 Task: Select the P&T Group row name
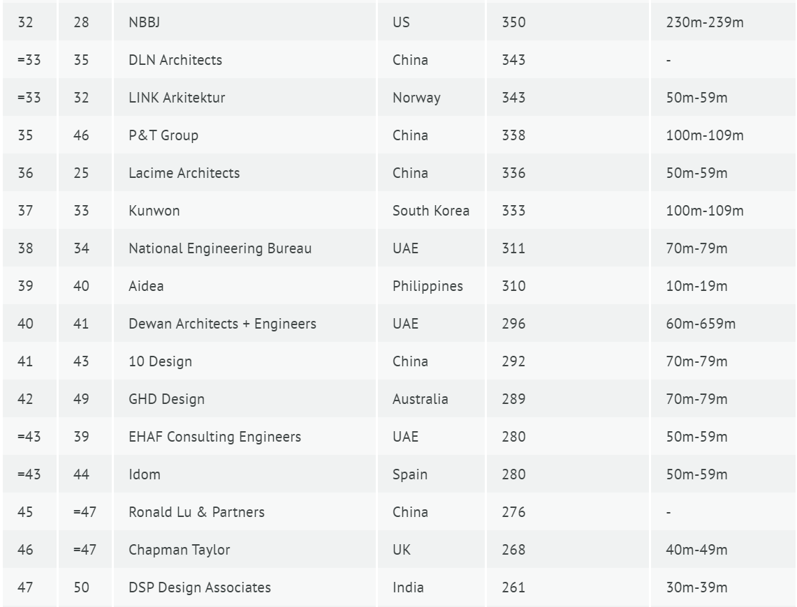click(x=163, y=135)
